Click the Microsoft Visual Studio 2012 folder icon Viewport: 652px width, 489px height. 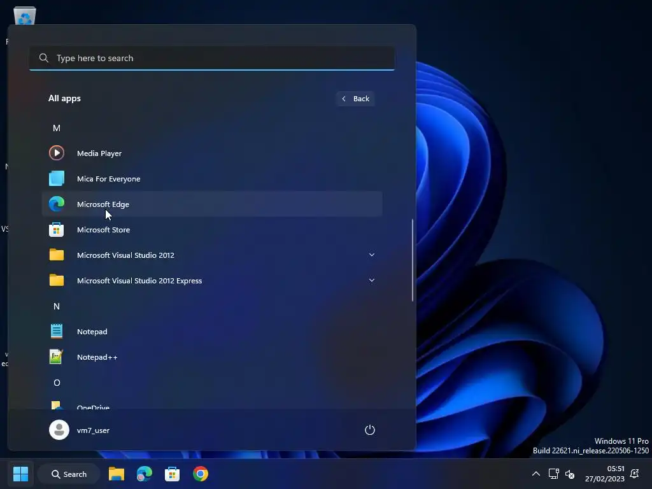(x=57, y=255)
